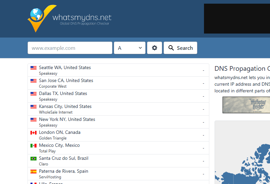The width and height of the screenshot is (270, 184).
Task: Select the New York NY Speakeasy row
Action: click(118, 122)
